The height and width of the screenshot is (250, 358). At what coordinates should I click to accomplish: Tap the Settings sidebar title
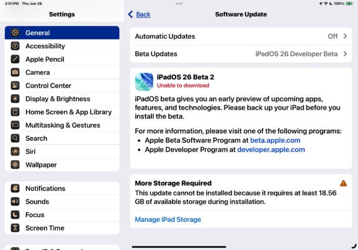[62, 15]
